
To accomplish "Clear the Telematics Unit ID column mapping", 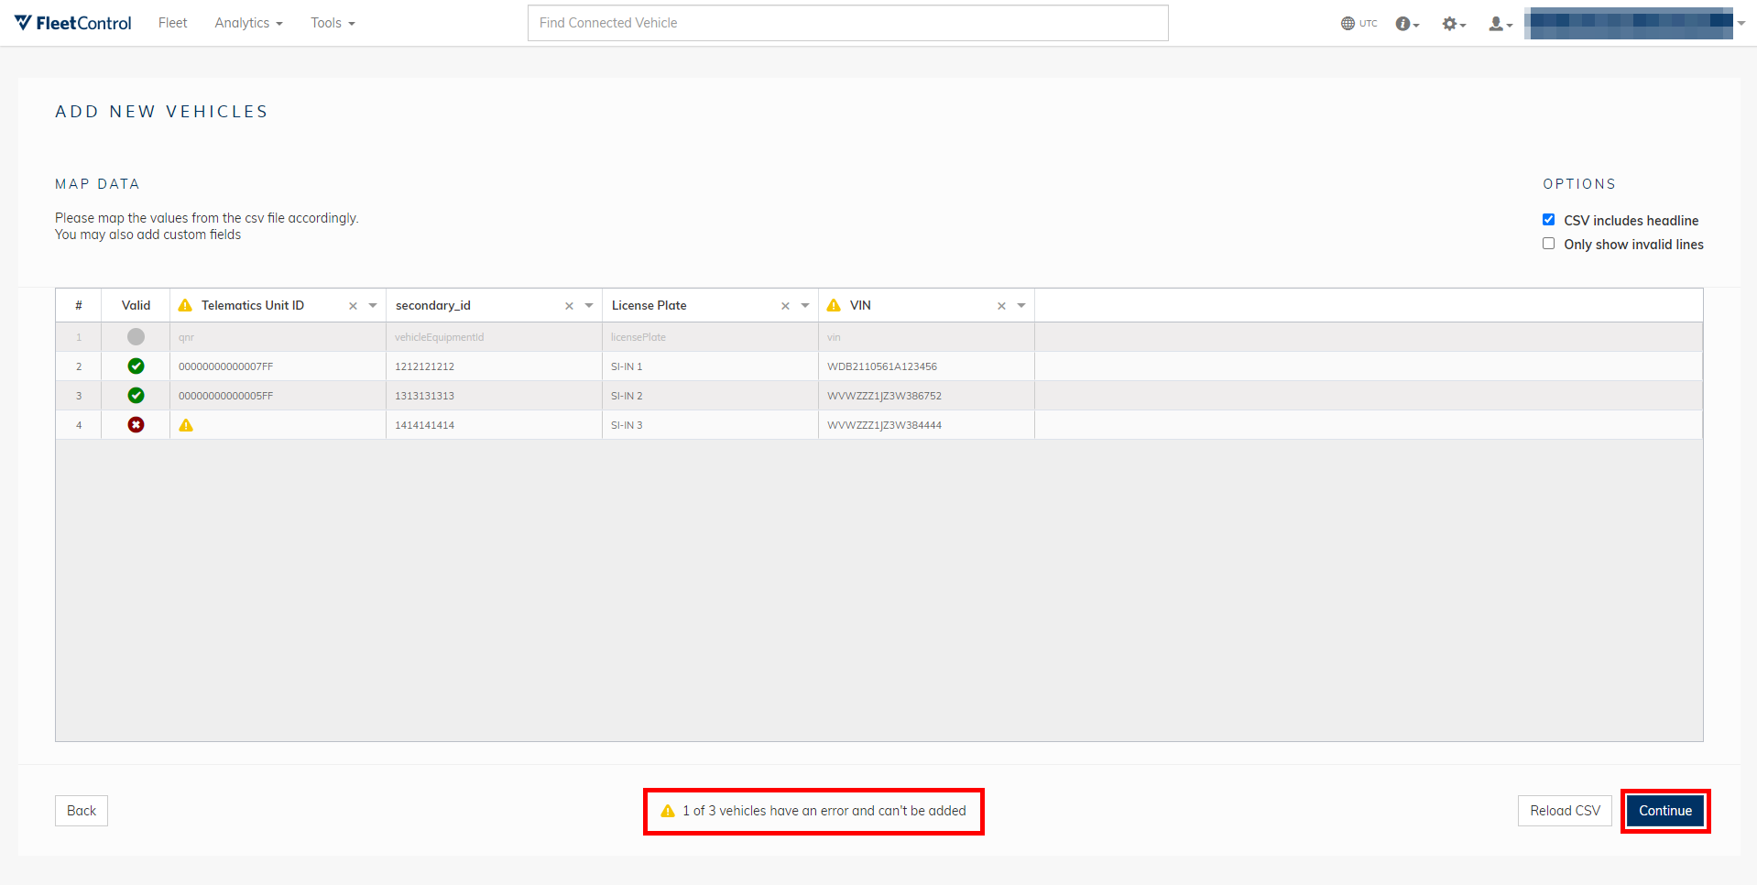I will 353,306.
